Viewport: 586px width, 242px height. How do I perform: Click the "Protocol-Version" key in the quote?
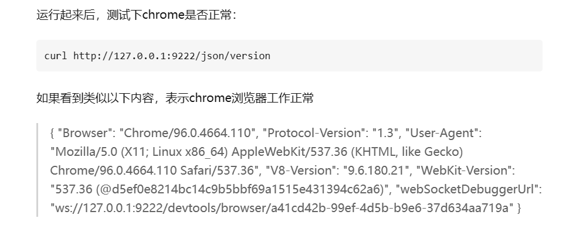[x=314, y=133]
